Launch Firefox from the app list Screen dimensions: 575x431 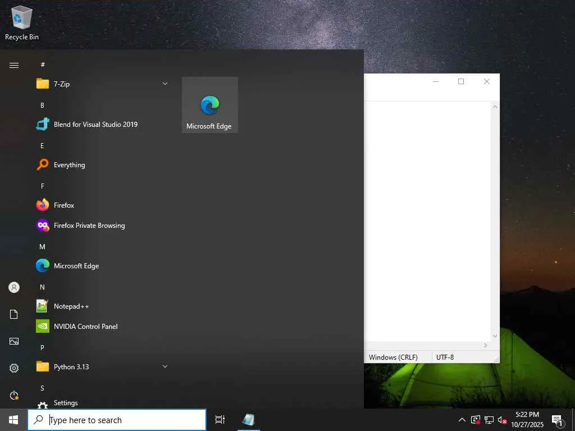pyautogui.click(x=102, y=205)
